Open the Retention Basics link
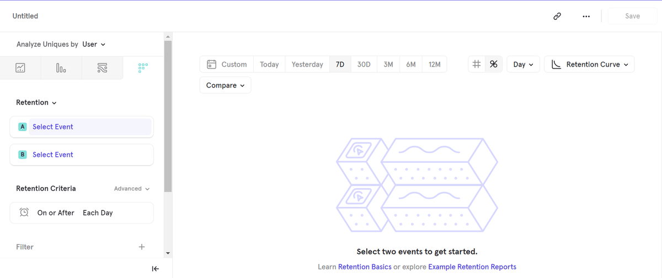Screen dimensions: 662x278 tap(365, 266)
